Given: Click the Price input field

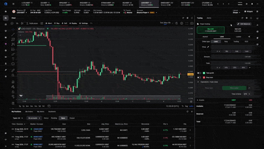Looking at the screenshot, I should click(x=231, y=47).
